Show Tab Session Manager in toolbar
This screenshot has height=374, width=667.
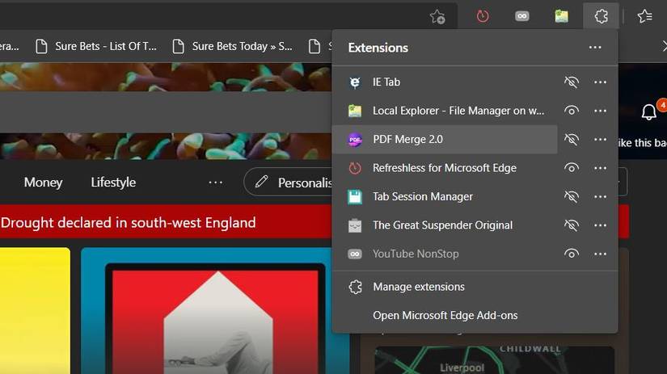(572, 196)
